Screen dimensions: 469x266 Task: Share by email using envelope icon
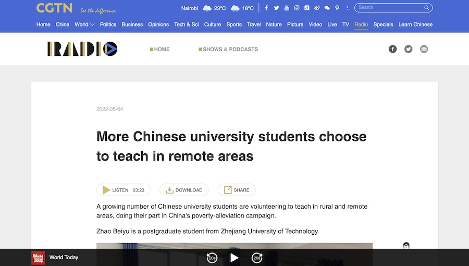424,49
